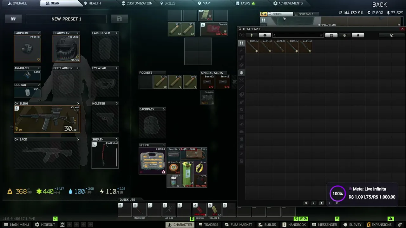Select the Labs armband item
This screenshot has height=228, width=406.
coord(27,75)
